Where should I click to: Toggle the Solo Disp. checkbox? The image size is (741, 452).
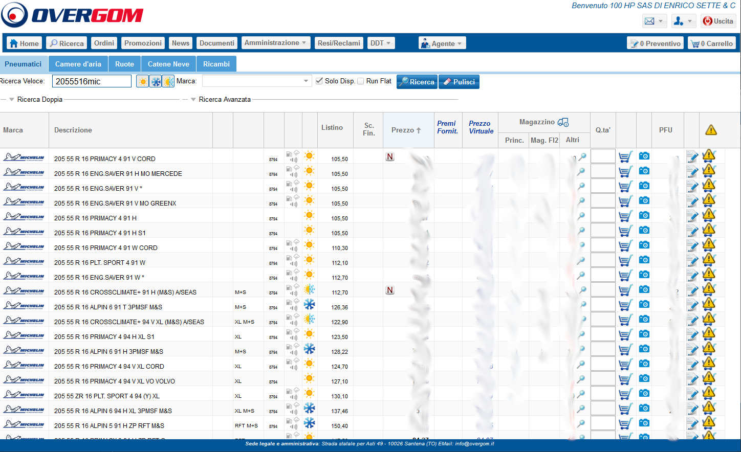319,81
